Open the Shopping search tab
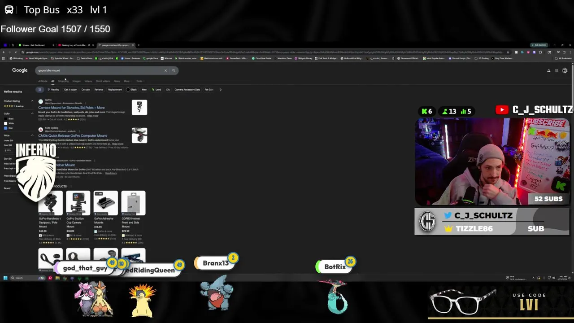The image size is (574, 323). pyautogui.click(x=63, y=81)
